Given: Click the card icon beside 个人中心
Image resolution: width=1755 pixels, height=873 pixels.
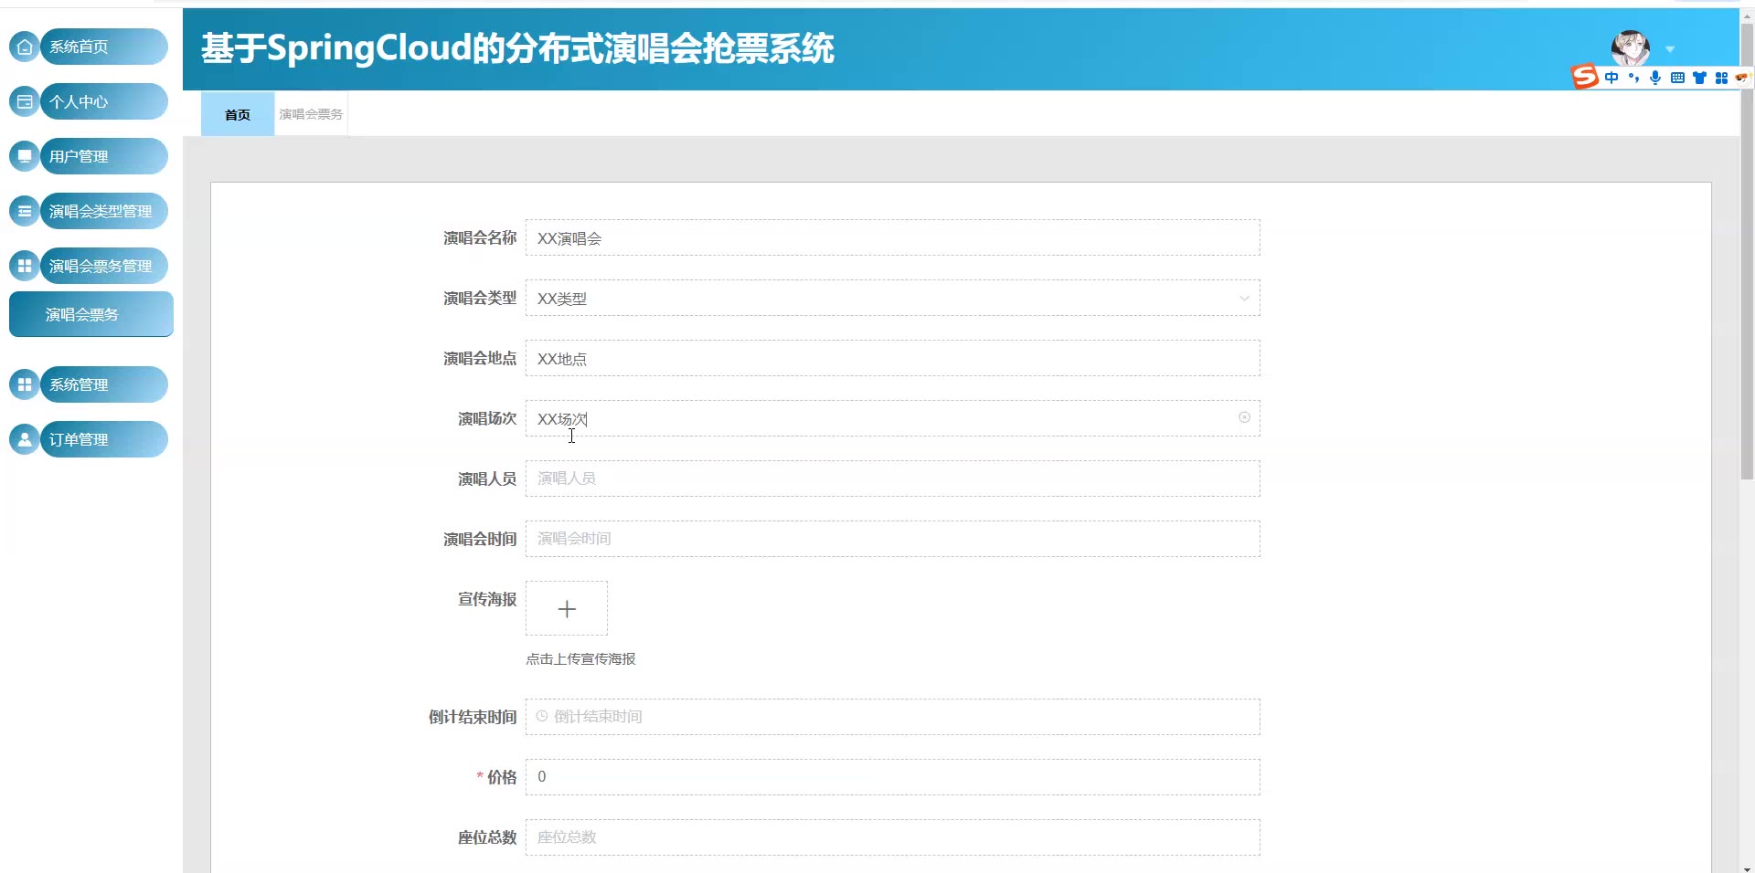Looking at the screenshot, I should pos(25,101).
